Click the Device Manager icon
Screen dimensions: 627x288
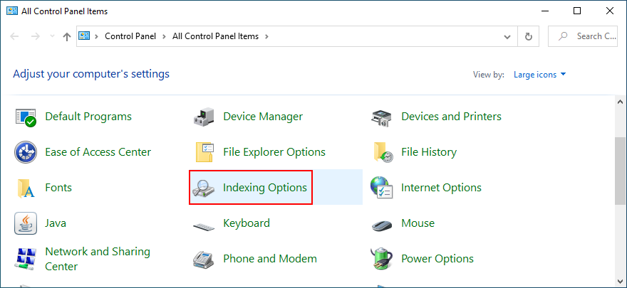pos(204,117)
